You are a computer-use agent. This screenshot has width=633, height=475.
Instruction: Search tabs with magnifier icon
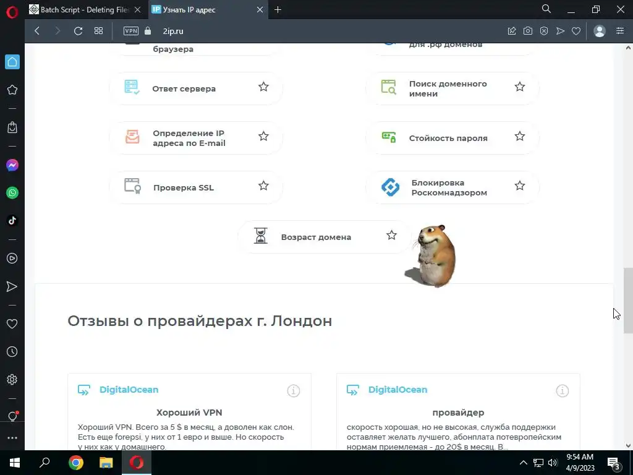pyautogui.click(x=546, y=9)
